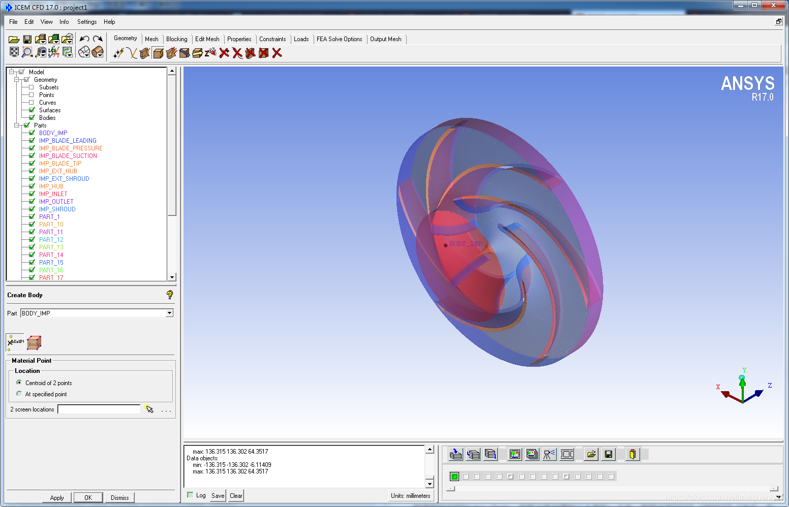The image size is (789, 507).
Task: Select Delete Body tool
Action: click(264, 53)
